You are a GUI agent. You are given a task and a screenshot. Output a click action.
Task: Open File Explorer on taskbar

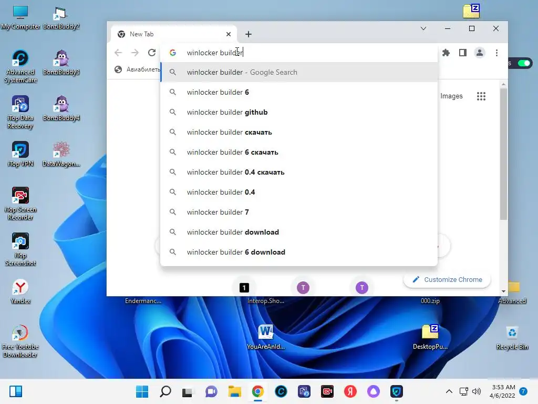[235, 391]
